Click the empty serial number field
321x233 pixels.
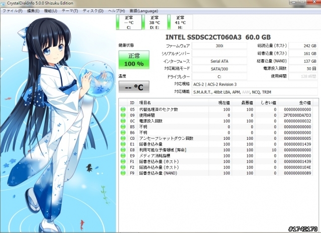pos(219,54)
